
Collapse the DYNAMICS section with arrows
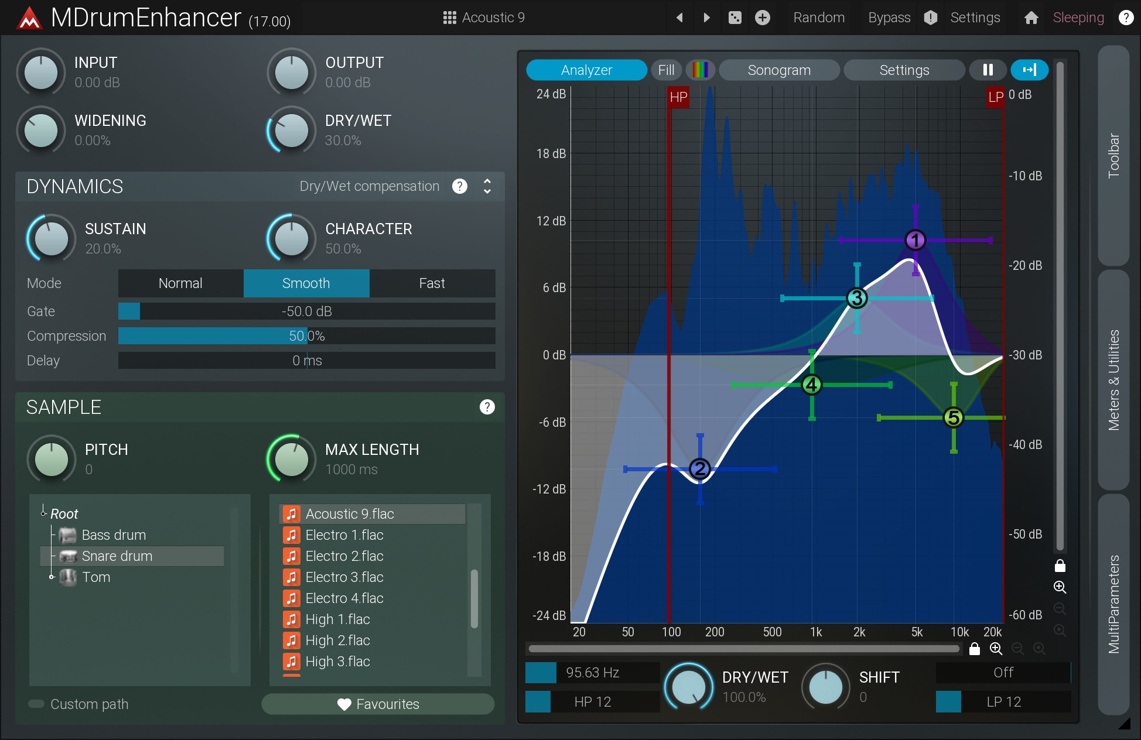tap(487, 186)
